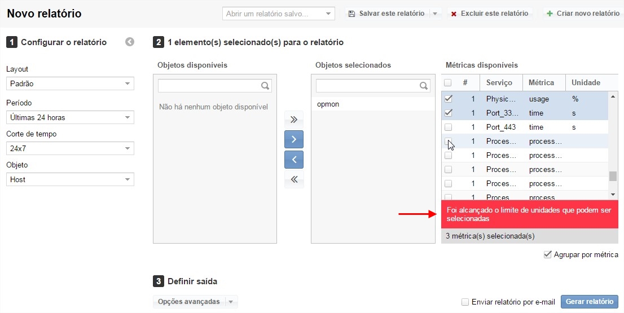Viewport: 624px width, 313px height.
Task: Click search icon in Objetos disponíveis
Action: point(265,86)
